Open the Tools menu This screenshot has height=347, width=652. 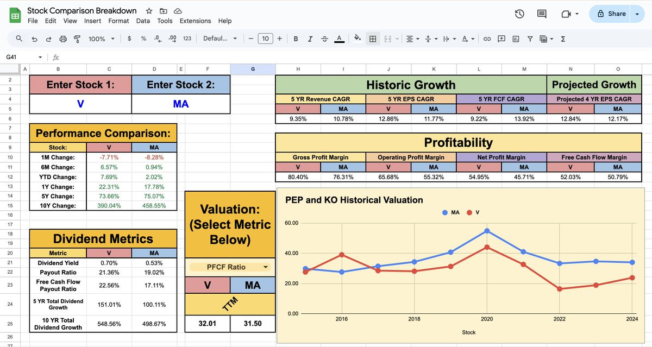coord(165,21)
